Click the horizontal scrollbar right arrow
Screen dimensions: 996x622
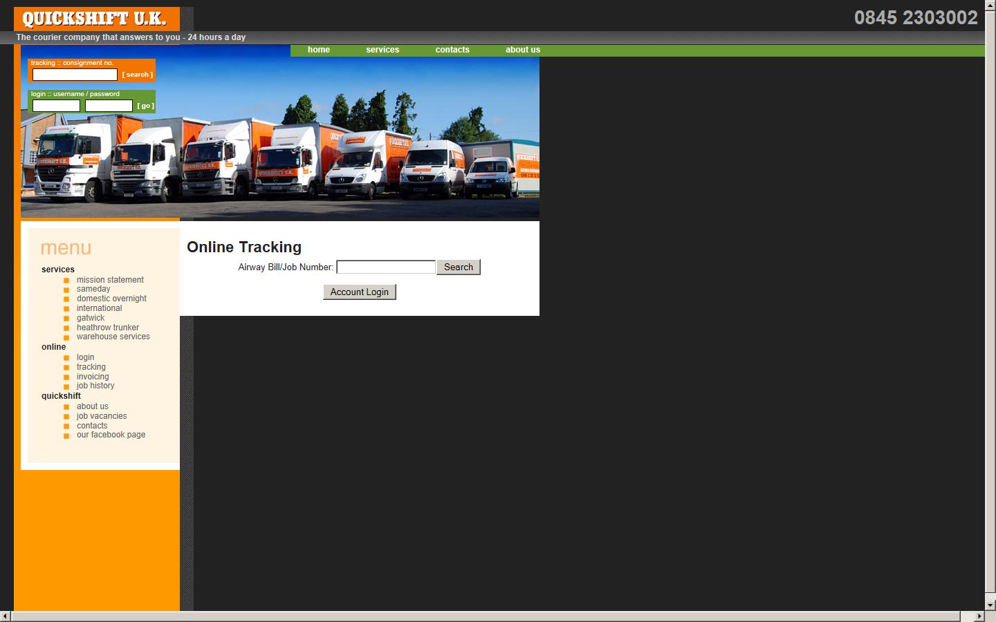click(979, 616)
